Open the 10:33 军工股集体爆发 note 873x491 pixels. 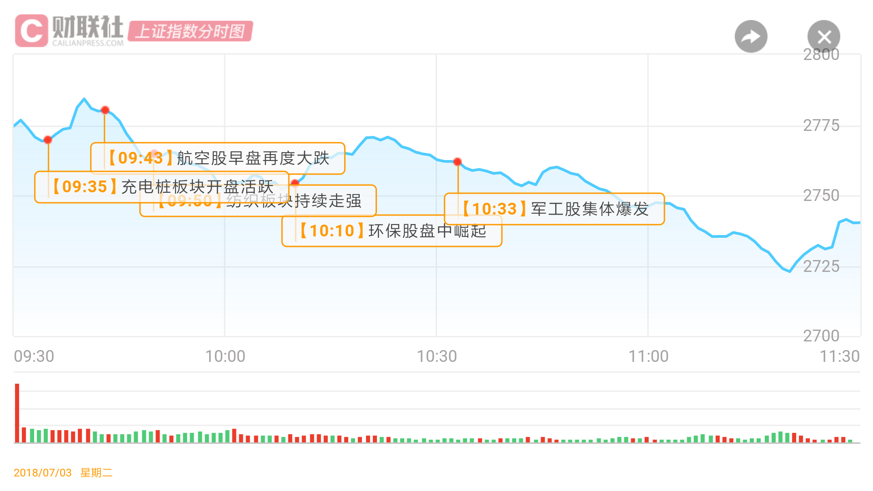(554, 209)
